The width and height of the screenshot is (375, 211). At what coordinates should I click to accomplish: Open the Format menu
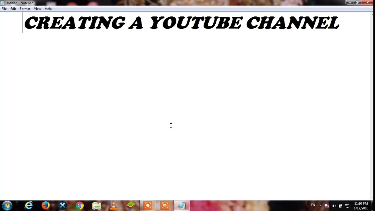coord(25,9)
